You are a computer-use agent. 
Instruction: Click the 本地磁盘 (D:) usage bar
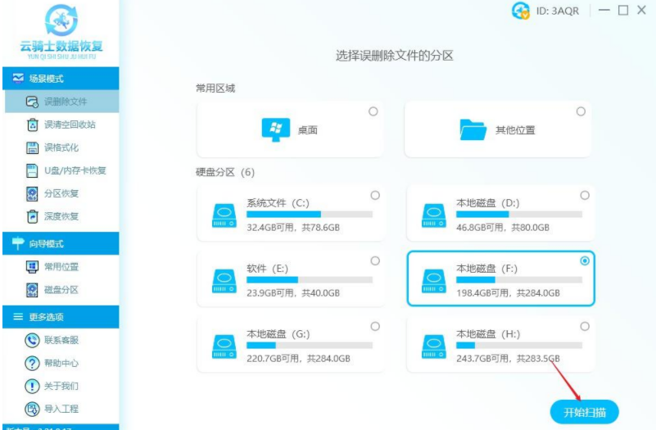pos(518,215)
